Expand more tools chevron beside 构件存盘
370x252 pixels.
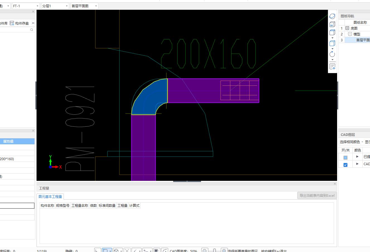[33, 23]
